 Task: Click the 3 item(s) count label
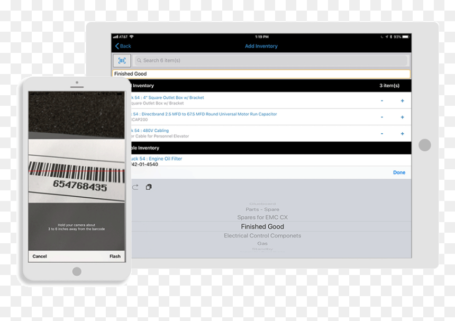point(389,86)
